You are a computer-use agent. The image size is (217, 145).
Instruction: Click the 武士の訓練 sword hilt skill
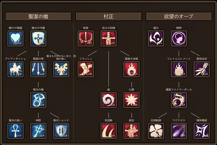point(109,39)
